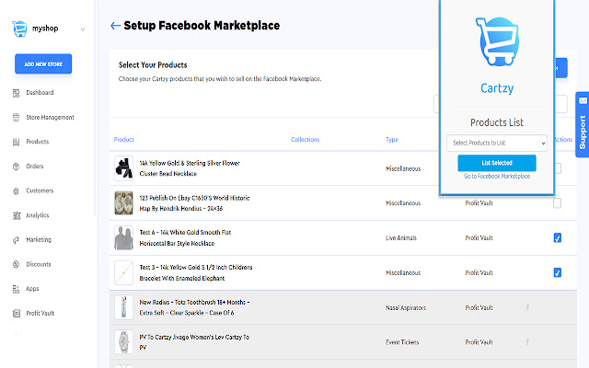589x368 pixels.
Task: Click the New Radius - Totz Toothbrush product name
Action: 194,307
